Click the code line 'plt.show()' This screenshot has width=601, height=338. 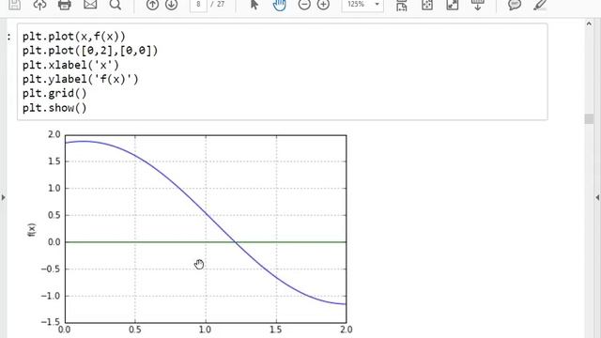coord(54,108)
